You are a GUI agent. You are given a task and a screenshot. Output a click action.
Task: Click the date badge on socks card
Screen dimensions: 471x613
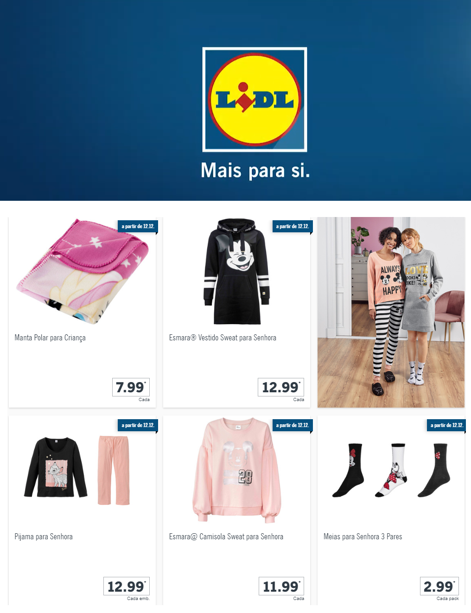pos(447,425)
